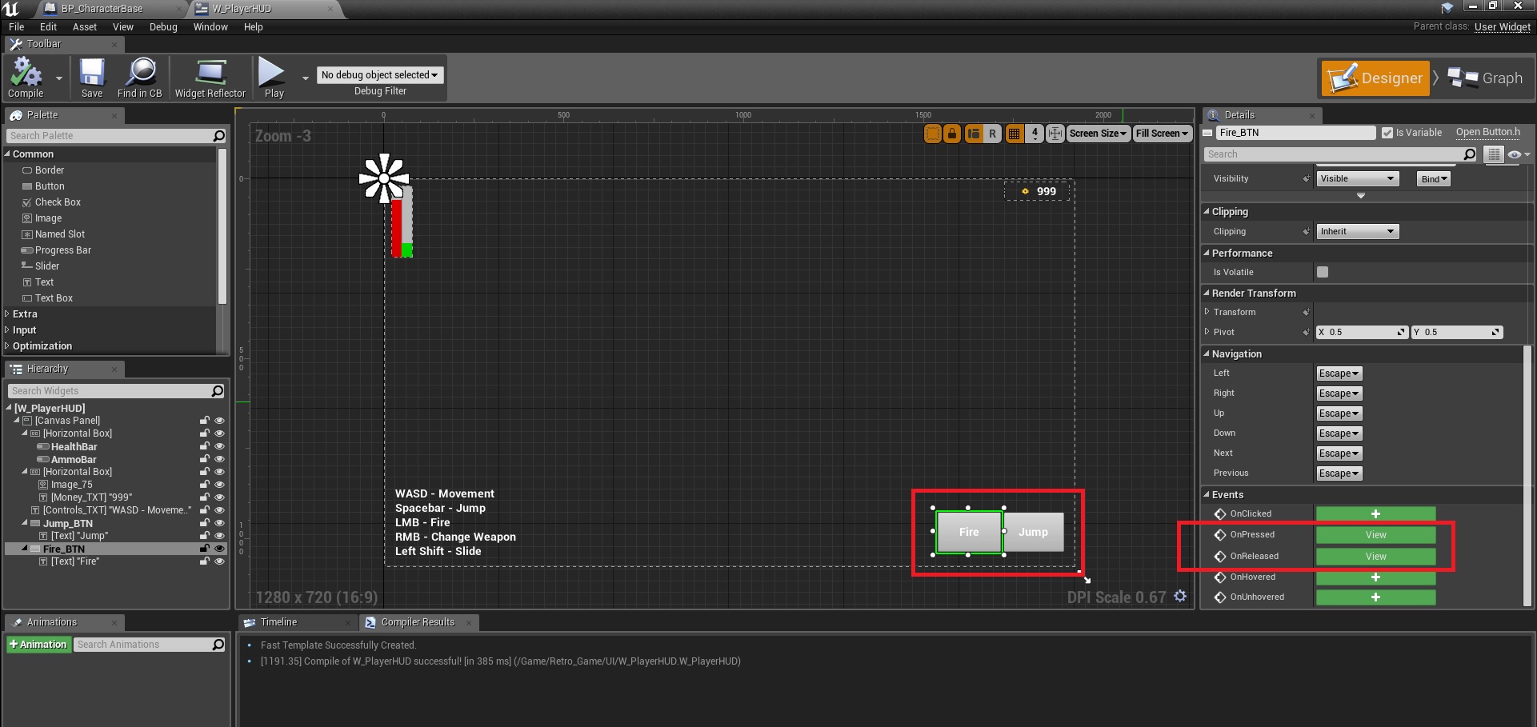This screenshot has height=727, width=1537.
Task: Add a new Animation
Action: 38,645
